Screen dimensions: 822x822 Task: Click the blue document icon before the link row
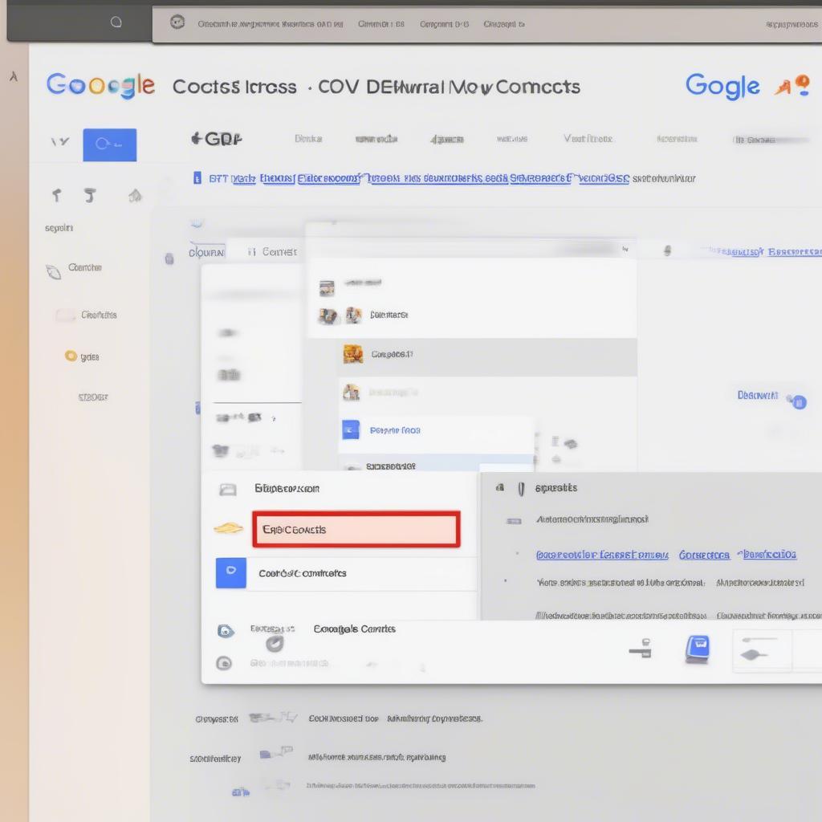(x=197, y=178)
